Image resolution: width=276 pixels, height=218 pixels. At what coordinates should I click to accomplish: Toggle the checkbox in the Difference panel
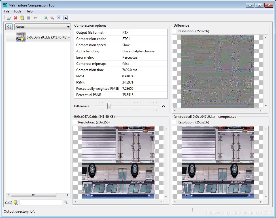[x=174, y=31]
